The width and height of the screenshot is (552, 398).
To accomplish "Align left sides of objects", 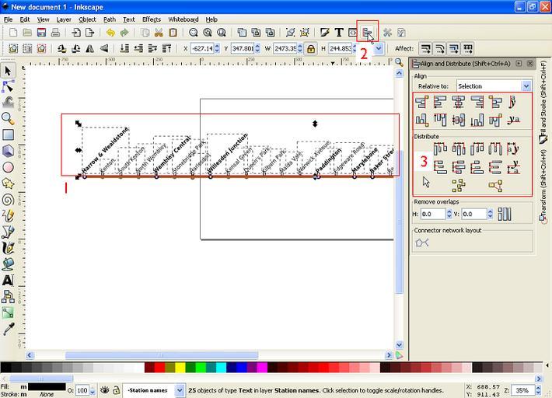I will coord(440,102).
